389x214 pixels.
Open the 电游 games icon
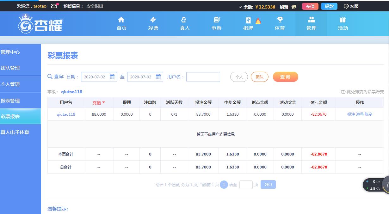pyautogui.click(x=217, y=20)
